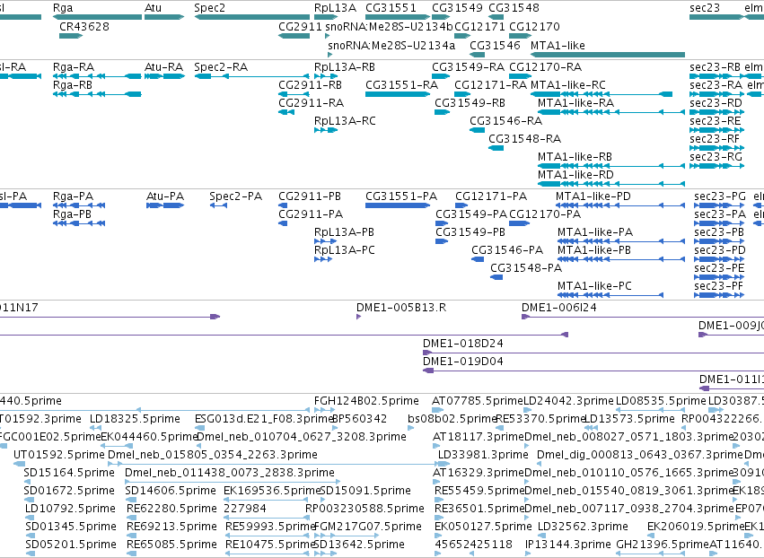Select transcript MTA1-like-RD

[611, 184]
